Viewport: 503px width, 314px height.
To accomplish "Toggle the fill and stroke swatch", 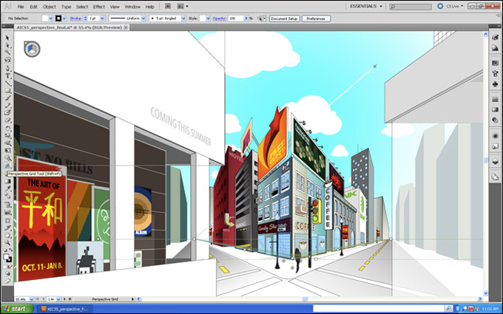I will tap(7, 258).
